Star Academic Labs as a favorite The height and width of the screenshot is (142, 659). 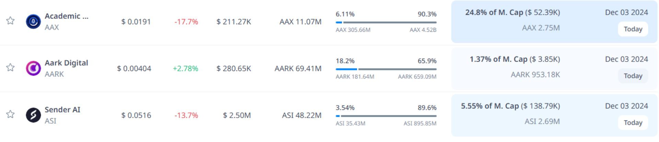pyautogui.click(x=11, y=21)
